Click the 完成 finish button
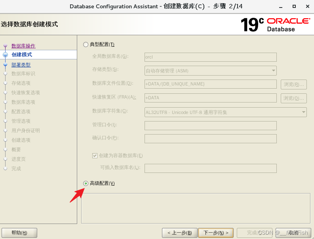The image size is (314, 239). tap(255, 233)
